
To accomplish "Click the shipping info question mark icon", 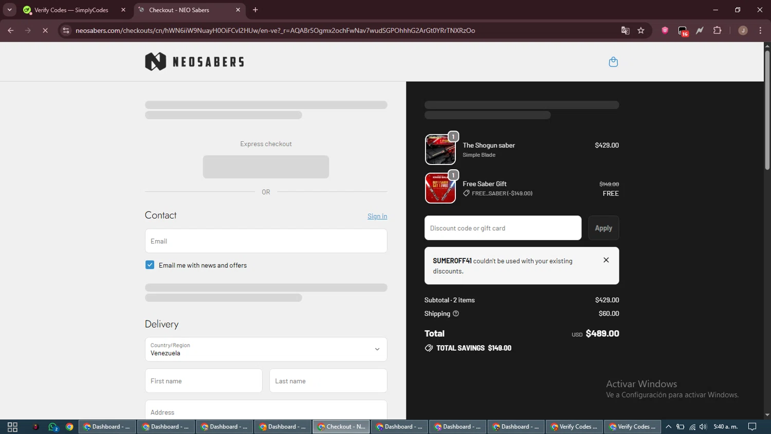I will [456, 314].
